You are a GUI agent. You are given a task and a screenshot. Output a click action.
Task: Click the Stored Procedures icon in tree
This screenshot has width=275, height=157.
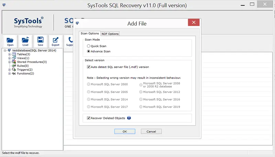point(14,62)
